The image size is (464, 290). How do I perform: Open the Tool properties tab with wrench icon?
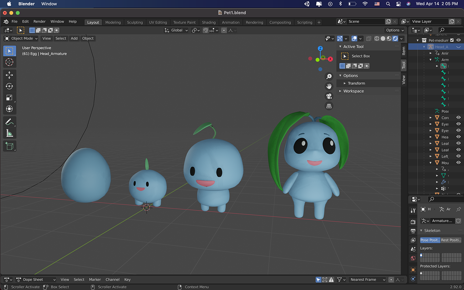[413, 211]
